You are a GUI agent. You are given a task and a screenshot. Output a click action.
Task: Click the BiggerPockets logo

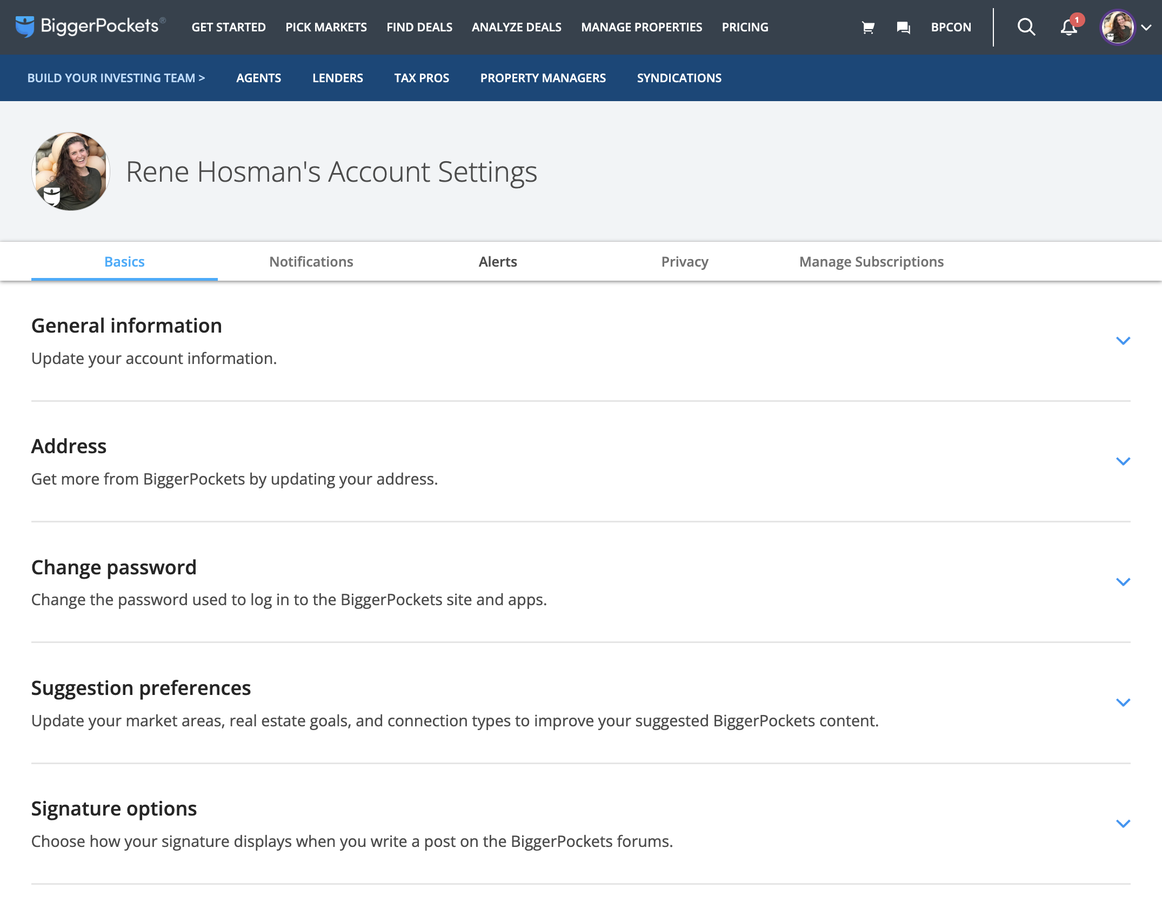pyautogui.click(x=90, y=27)
